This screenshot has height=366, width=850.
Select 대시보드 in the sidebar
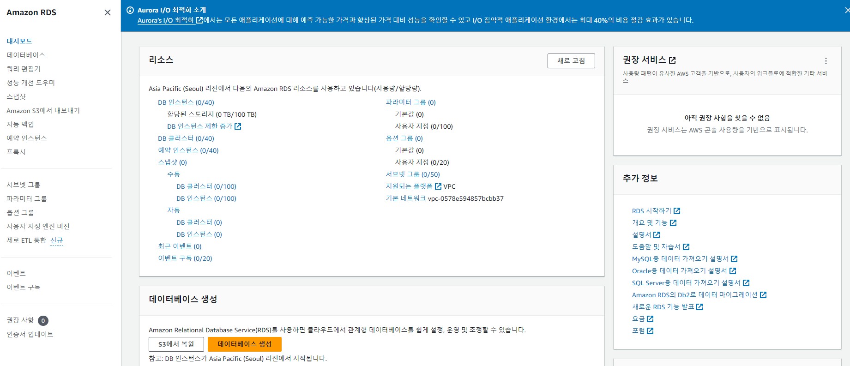(19, 41)
